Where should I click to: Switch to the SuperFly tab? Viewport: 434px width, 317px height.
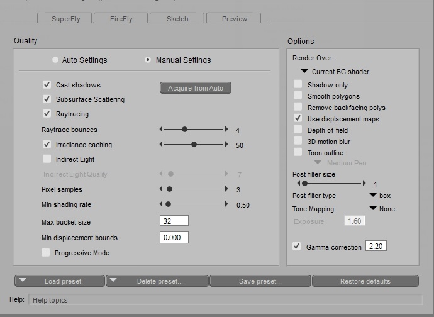coord(65,19)
